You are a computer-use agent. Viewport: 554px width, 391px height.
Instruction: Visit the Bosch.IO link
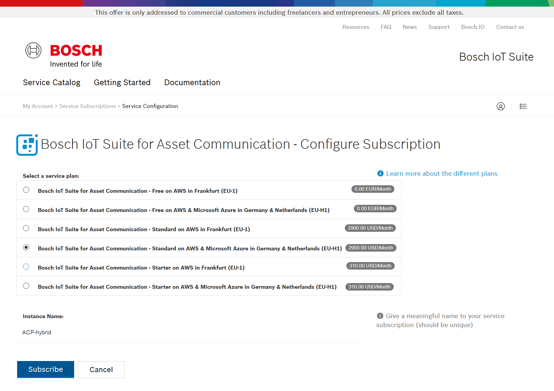tap(473, 27)
